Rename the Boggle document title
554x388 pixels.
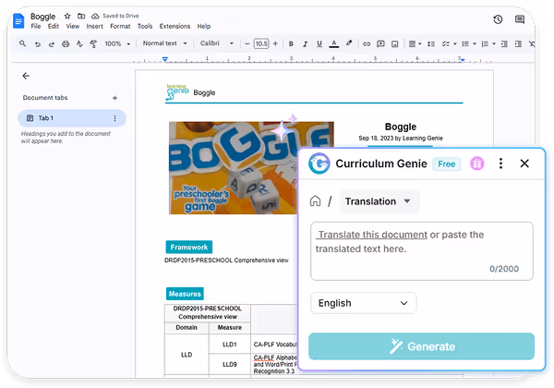coord(42,17)
